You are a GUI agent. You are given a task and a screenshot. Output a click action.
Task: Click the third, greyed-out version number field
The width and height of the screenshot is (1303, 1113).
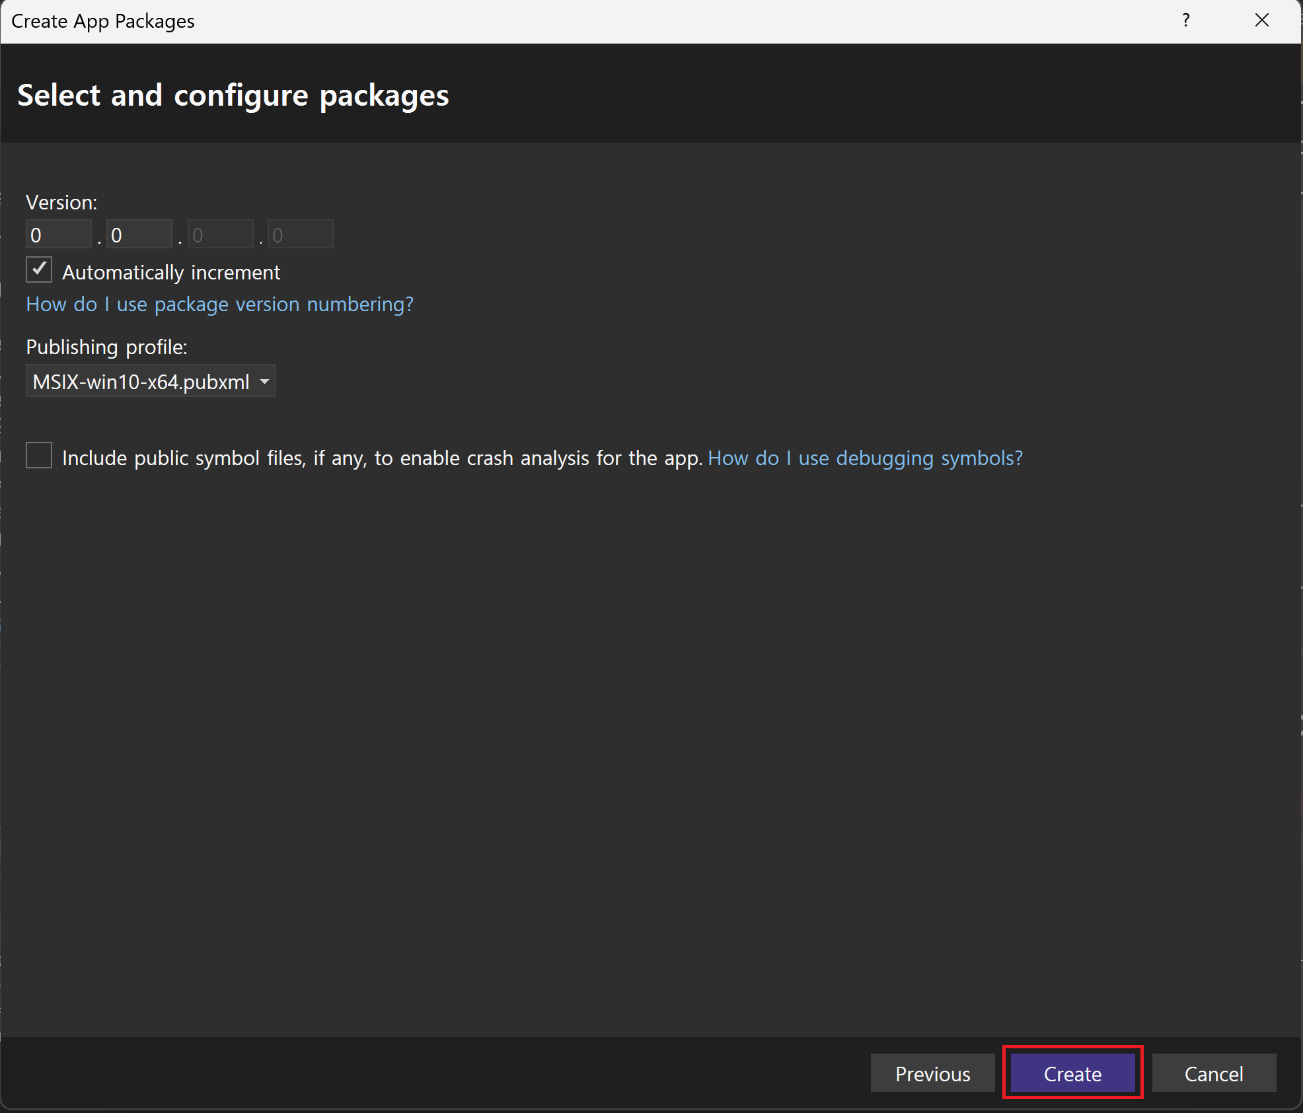point(220,235)
